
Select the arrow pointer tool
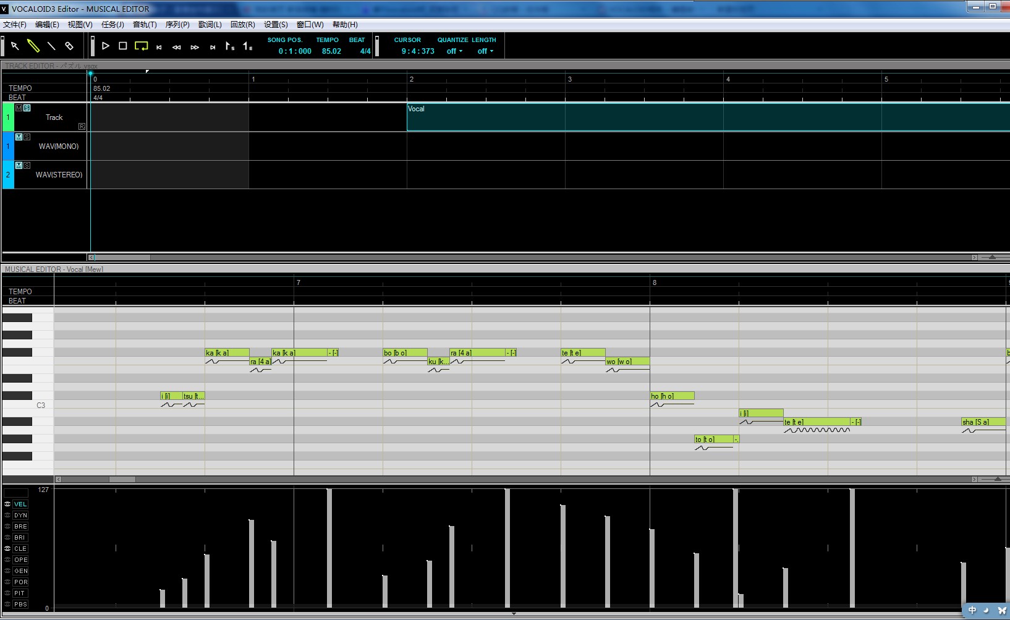(x=15, y=46)
